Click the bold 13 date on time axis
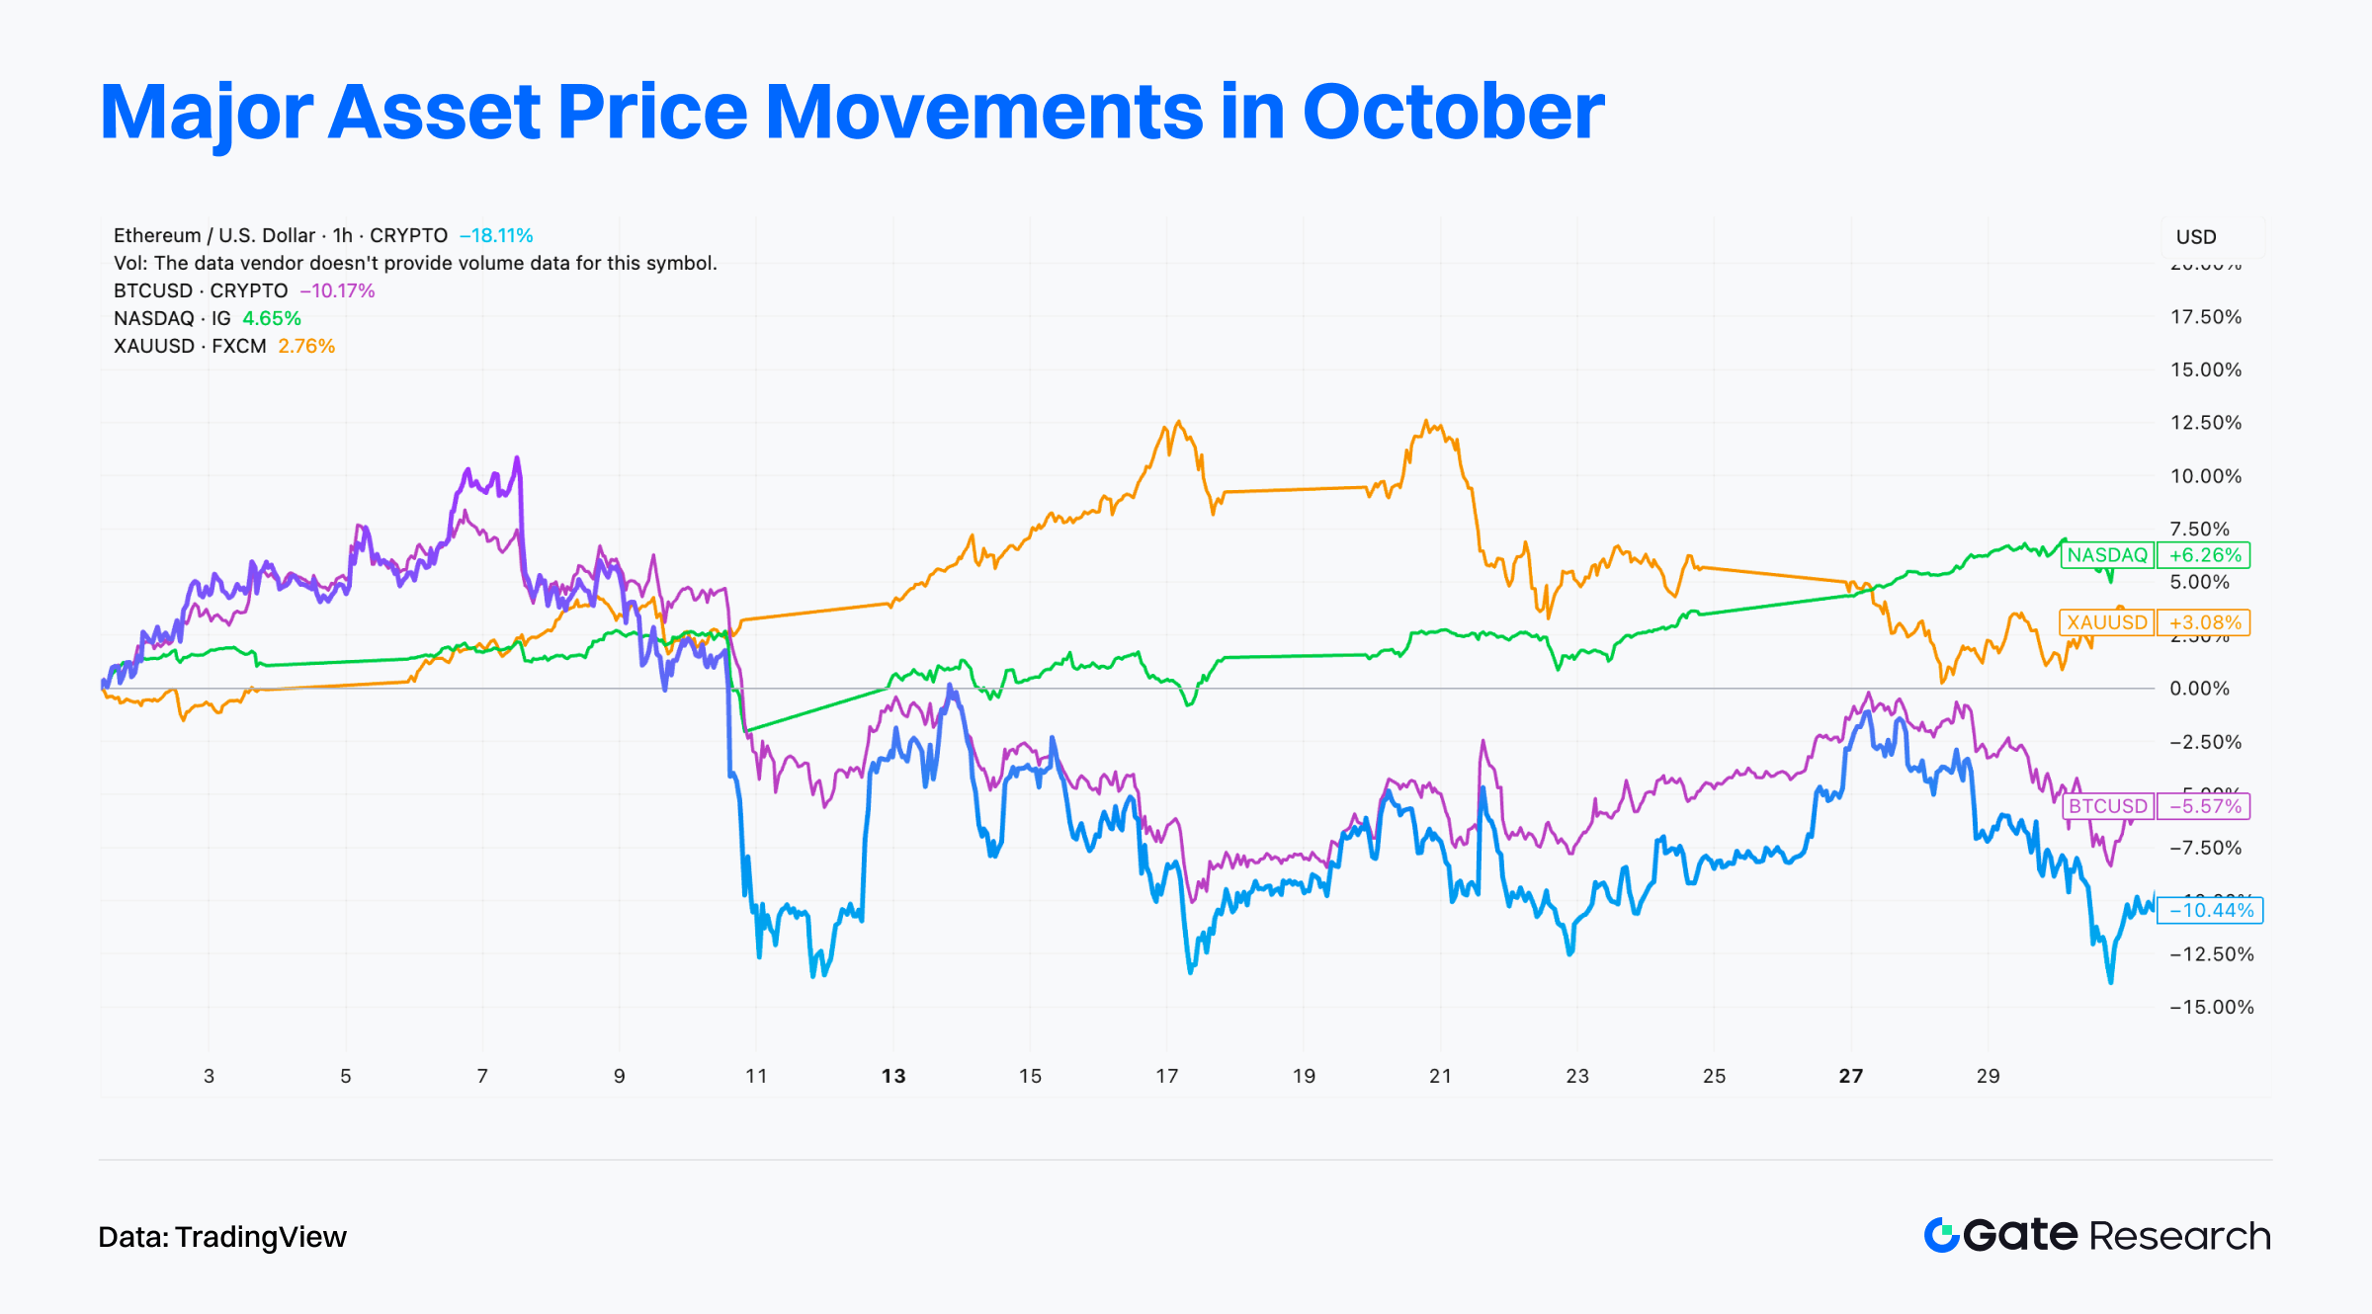Screen dimensions: 2372x1314 click(x=893, y=1076)
